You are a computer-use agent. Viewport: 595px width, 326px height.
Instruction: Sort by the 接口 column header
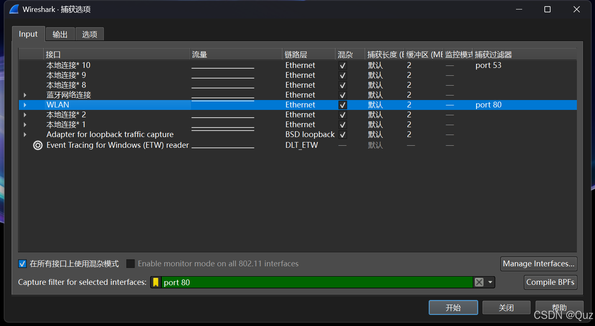(x=116, y=54)
